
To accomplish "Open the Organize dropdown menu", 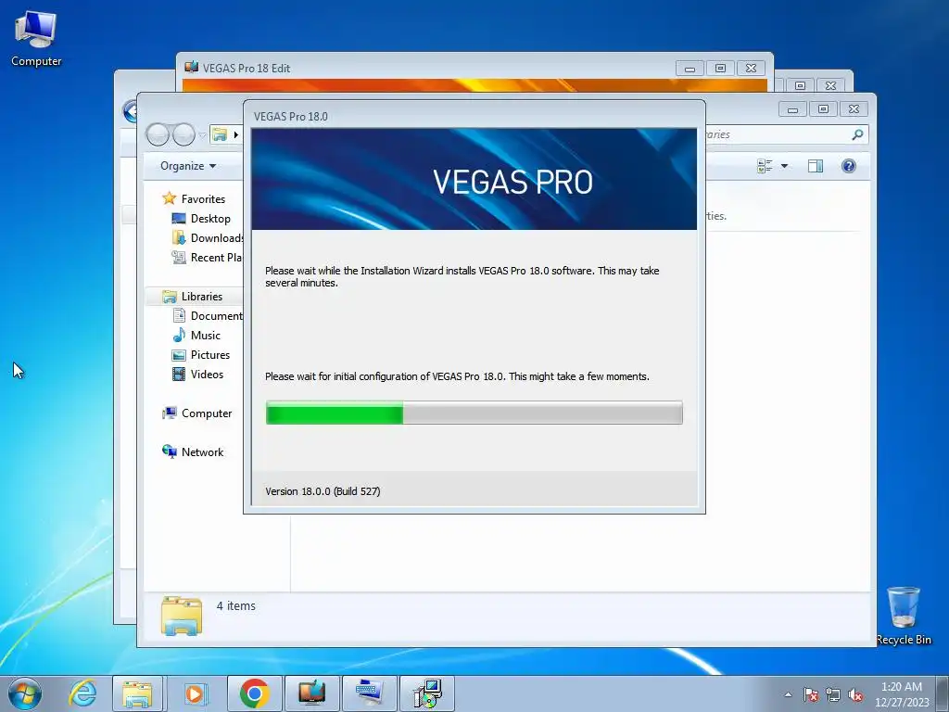I will click(187, 166).
